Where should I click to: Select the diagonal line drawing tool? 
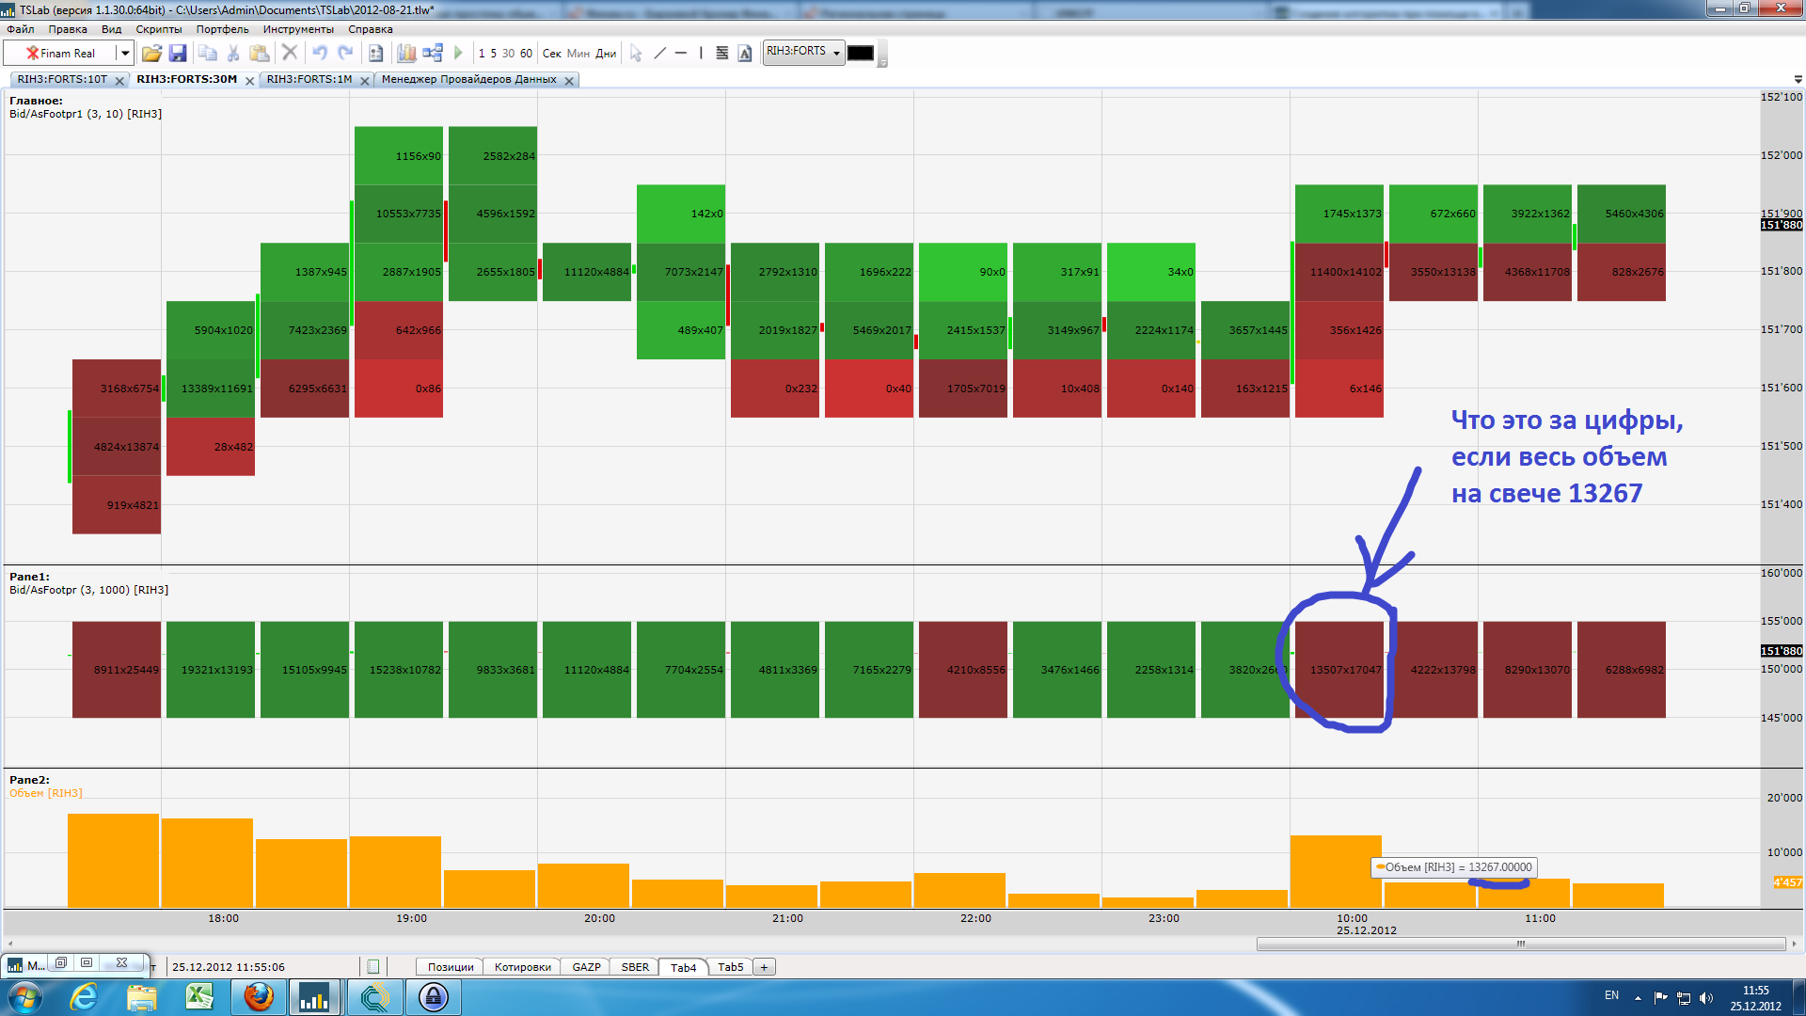tap(659, 54)
